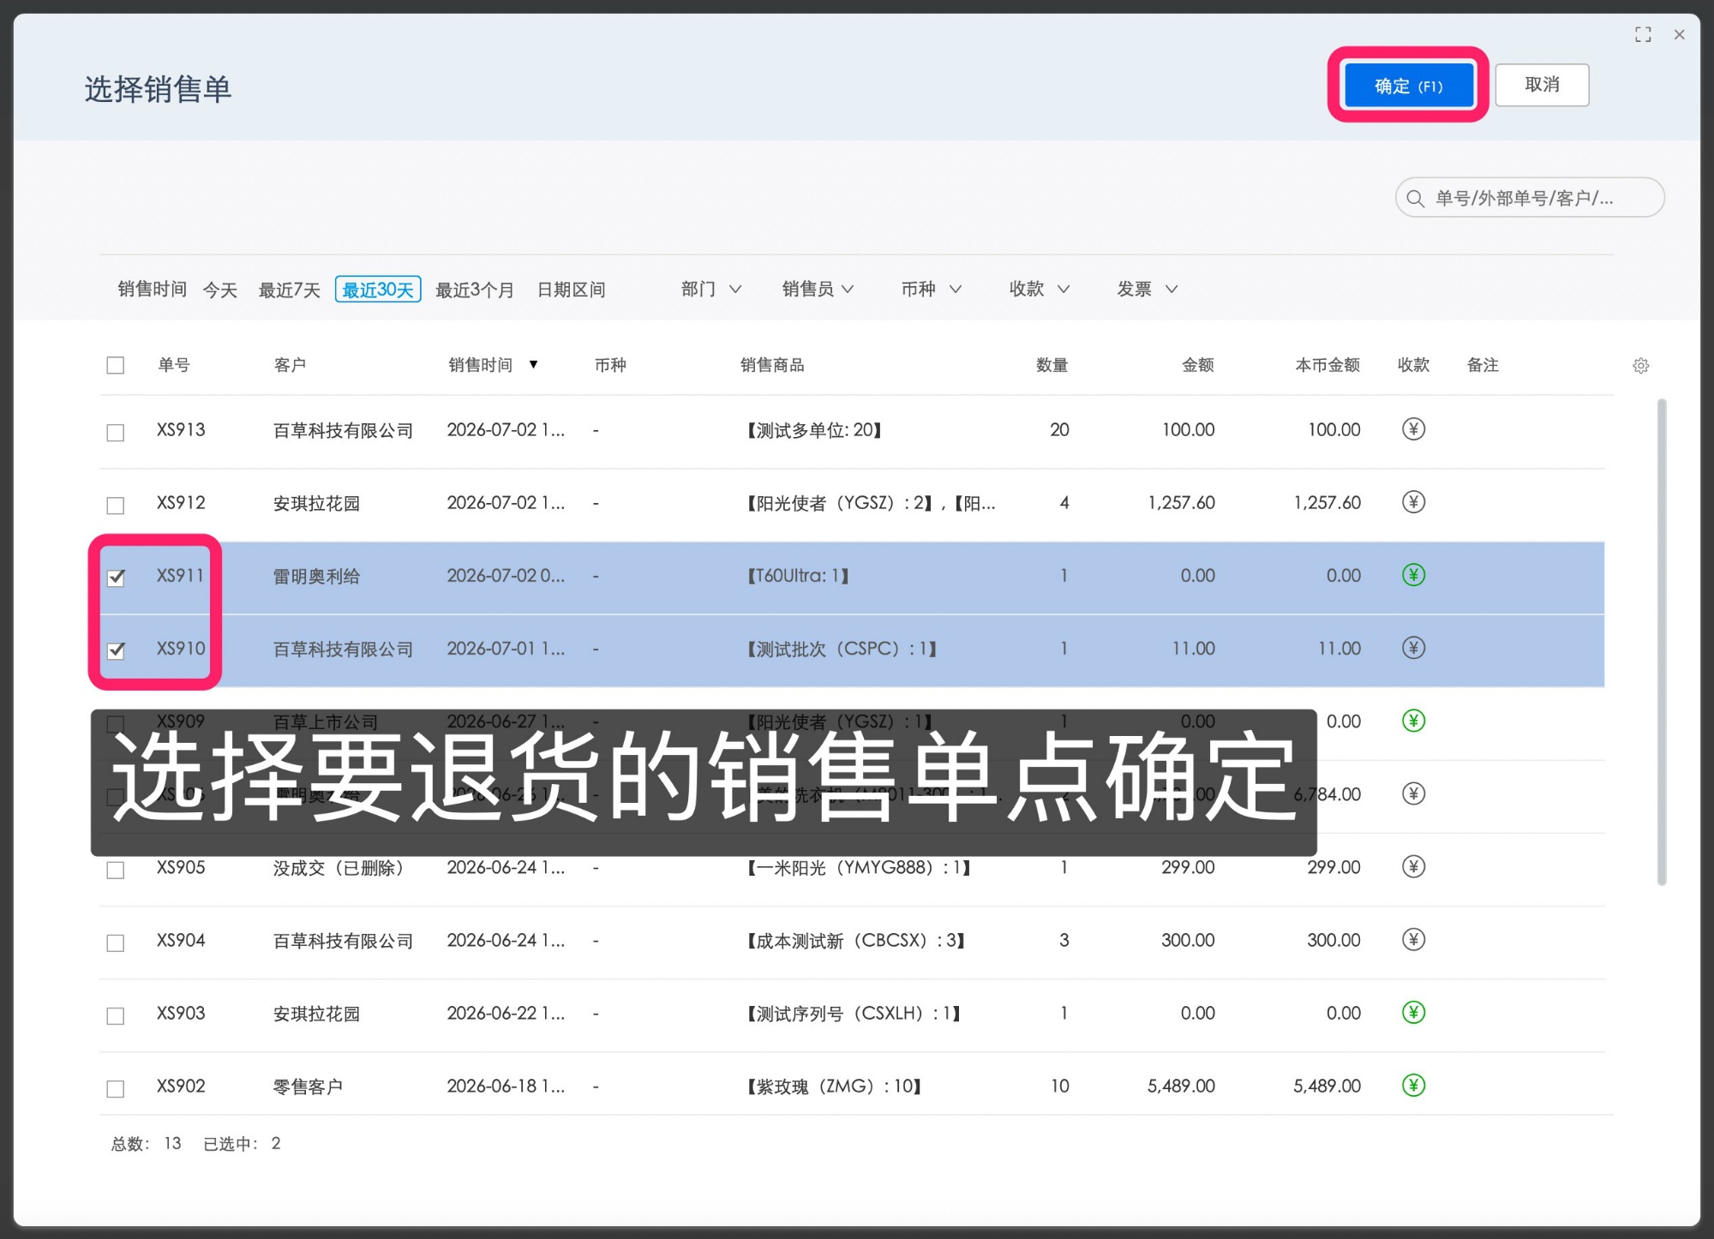Image resolution: width=1714 pixels, height=1239 pixels.
Task: Uncheck the XS911 order checkbox
Action: 116,578
